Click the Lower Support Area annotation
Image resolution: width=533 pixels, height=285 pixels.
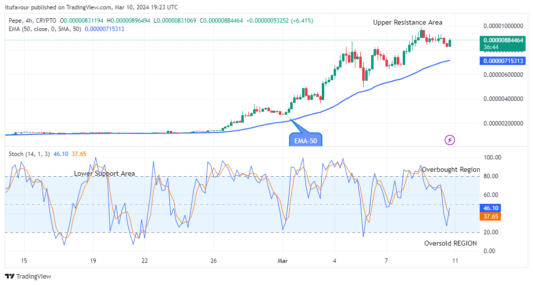(104, 173)
